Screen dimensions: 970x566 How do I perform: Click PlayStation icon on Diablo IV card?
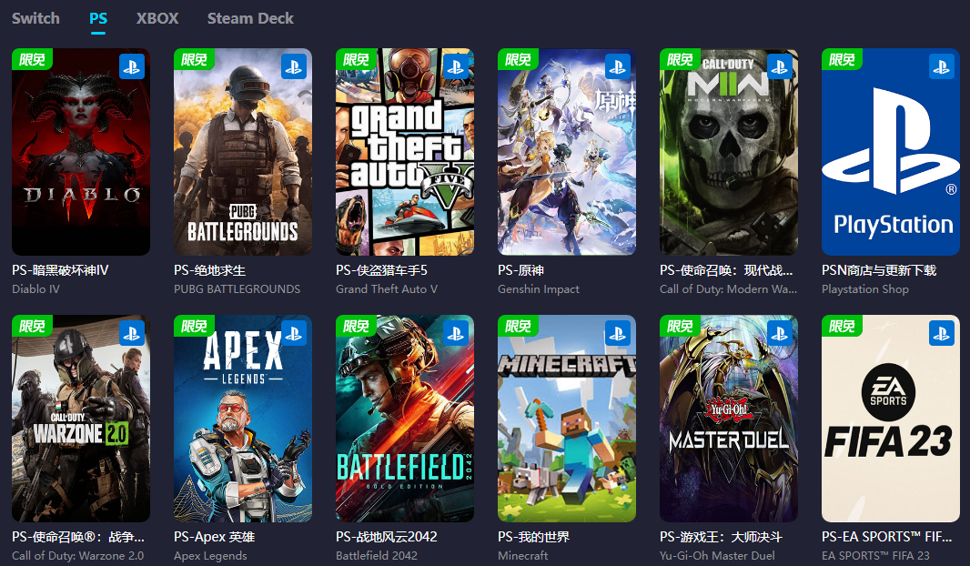pos(132,66)
